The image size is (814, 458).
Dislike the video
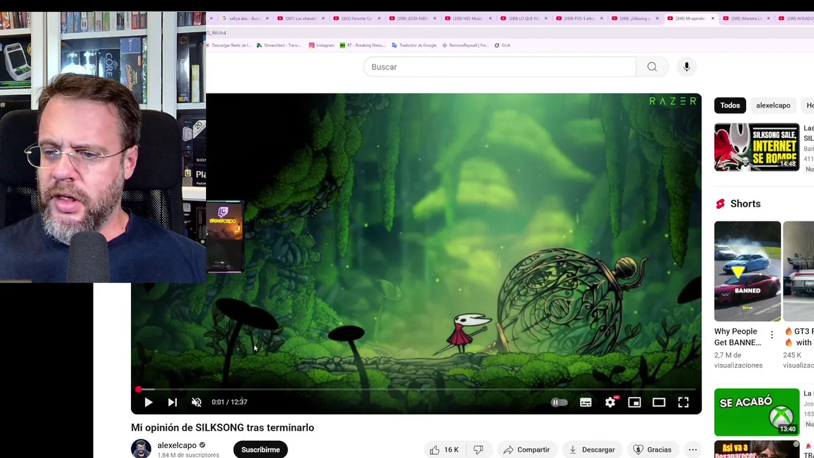pos(478,450)
